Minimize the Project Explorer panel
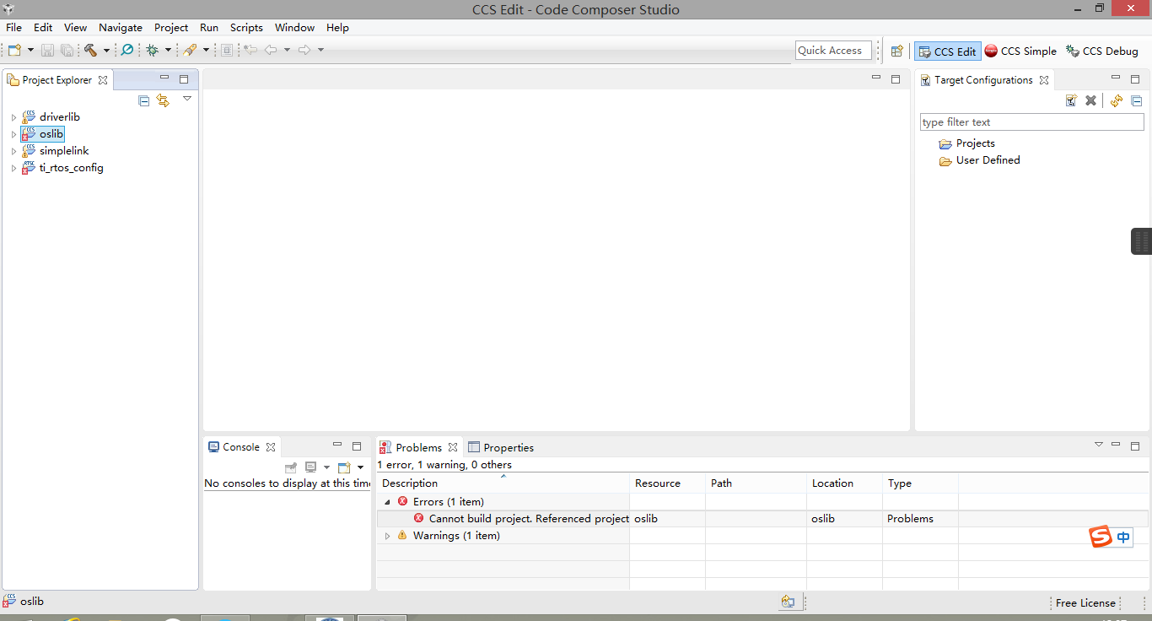1152x621 pixels. pos(164,78)
